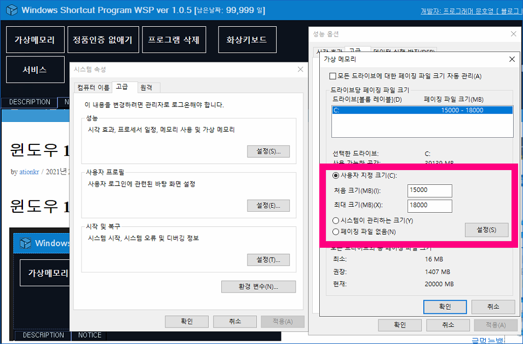The height and width of the screenshot is (344, 523).
Task: Click the 정품인증 없애기 shortcut button
Action: pyautogui.click(x=103, y=40)
